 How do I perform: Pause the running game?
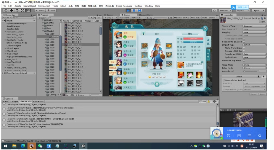(134, 10)
